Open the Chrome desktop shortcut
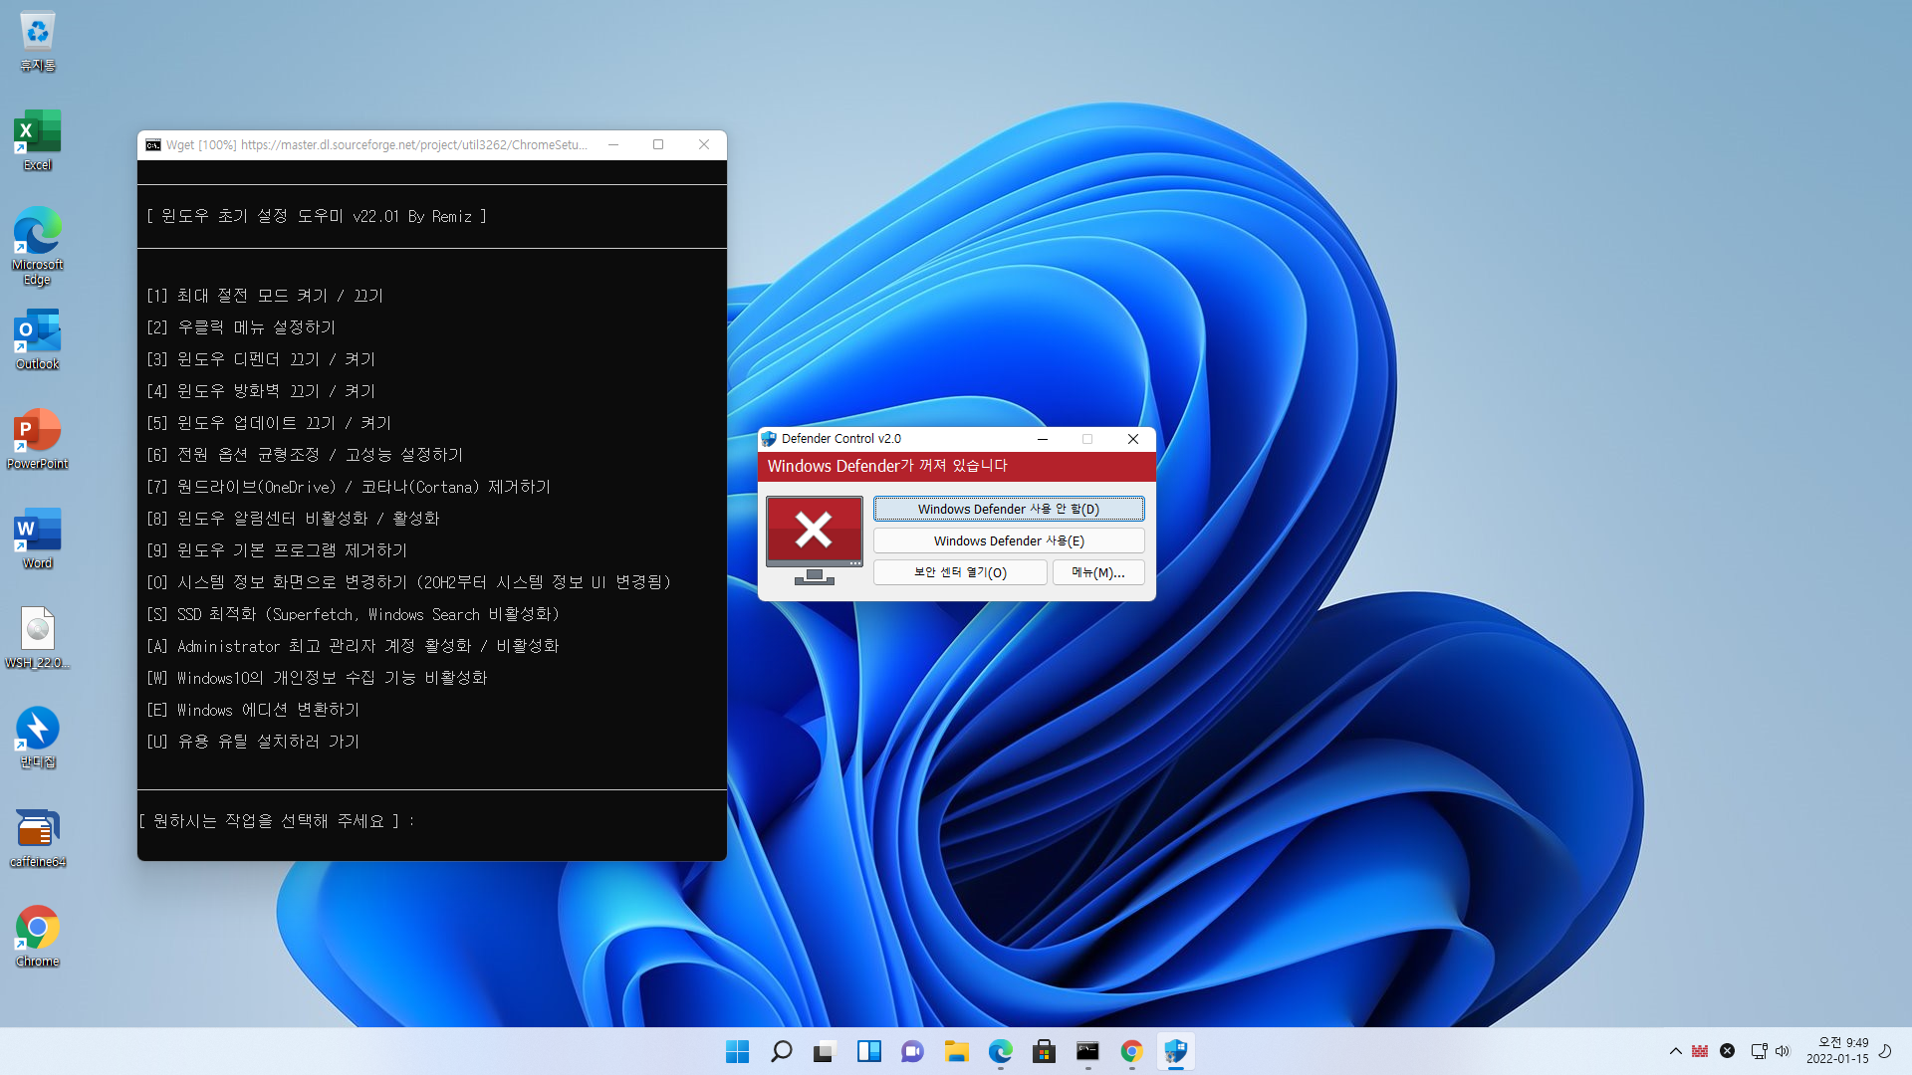 click(38, 937)
